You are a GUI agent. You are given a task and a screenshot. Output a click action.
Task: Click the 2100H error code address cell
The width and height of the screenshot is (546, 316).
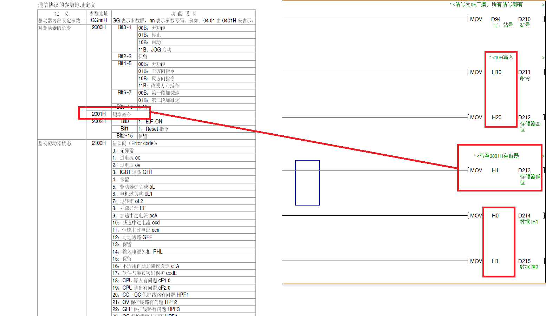coord(99,143)
